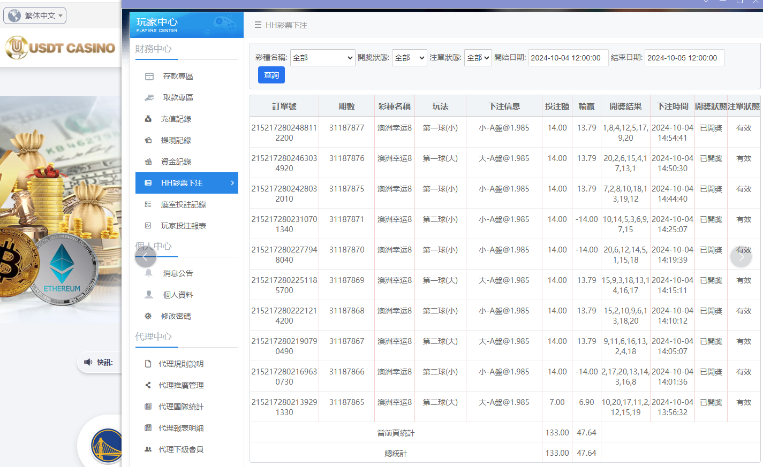Open the 繁体中文 language dropdown
Viewport: 763px width, 467px height.
coord(34,16)
